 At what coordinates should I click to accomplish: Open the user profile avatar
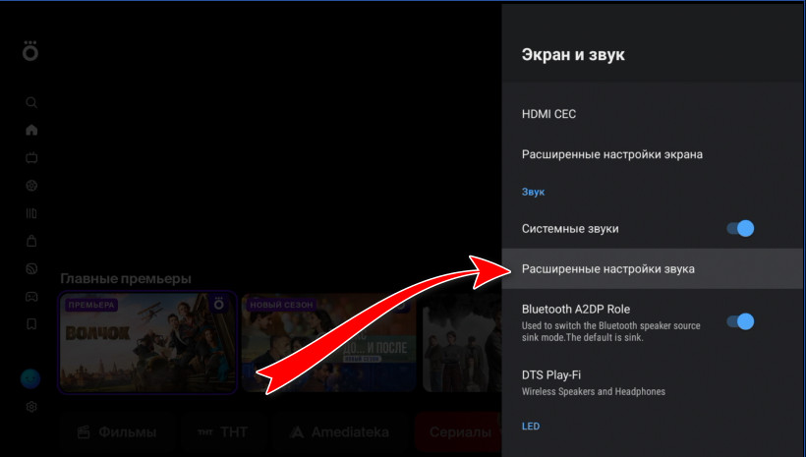[x=31, y=379]
